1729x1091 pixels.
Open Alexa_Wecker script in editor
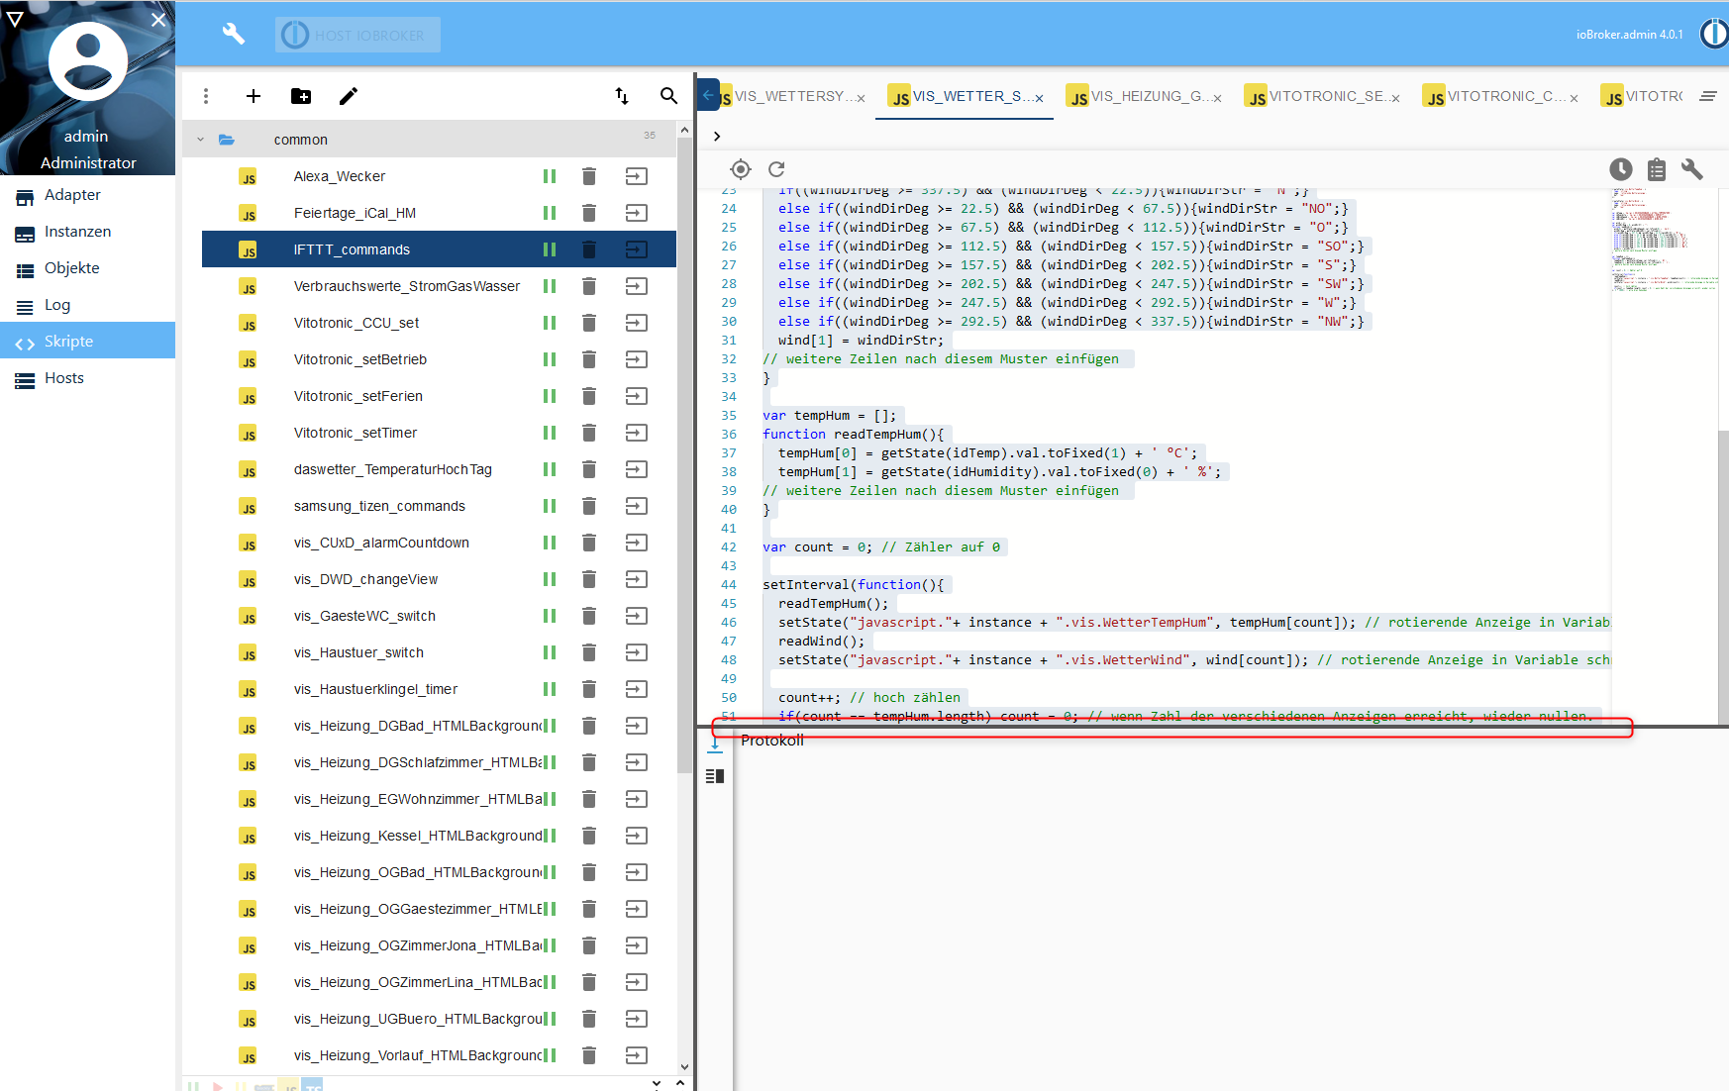point(637,176)
